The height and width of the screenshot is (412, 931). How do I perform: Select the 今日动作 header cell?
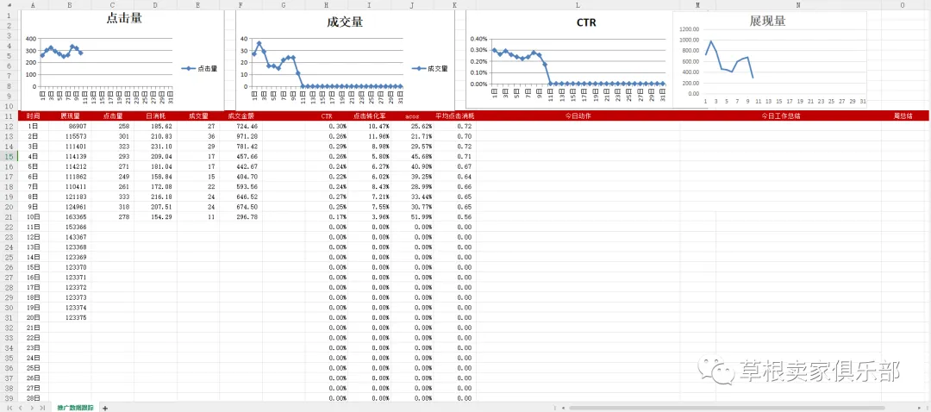point(578,116)
